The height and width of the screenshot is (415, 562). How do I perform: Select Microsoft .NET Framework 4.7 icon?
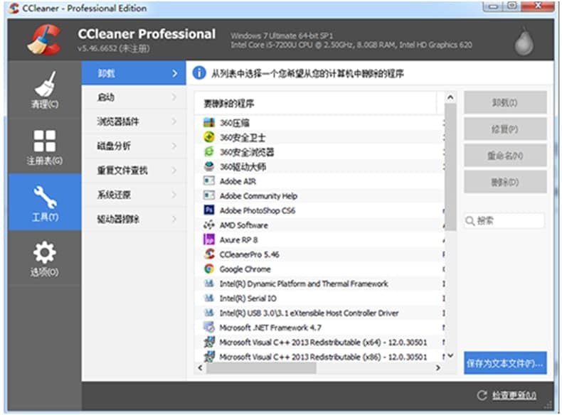coord(209,328)
